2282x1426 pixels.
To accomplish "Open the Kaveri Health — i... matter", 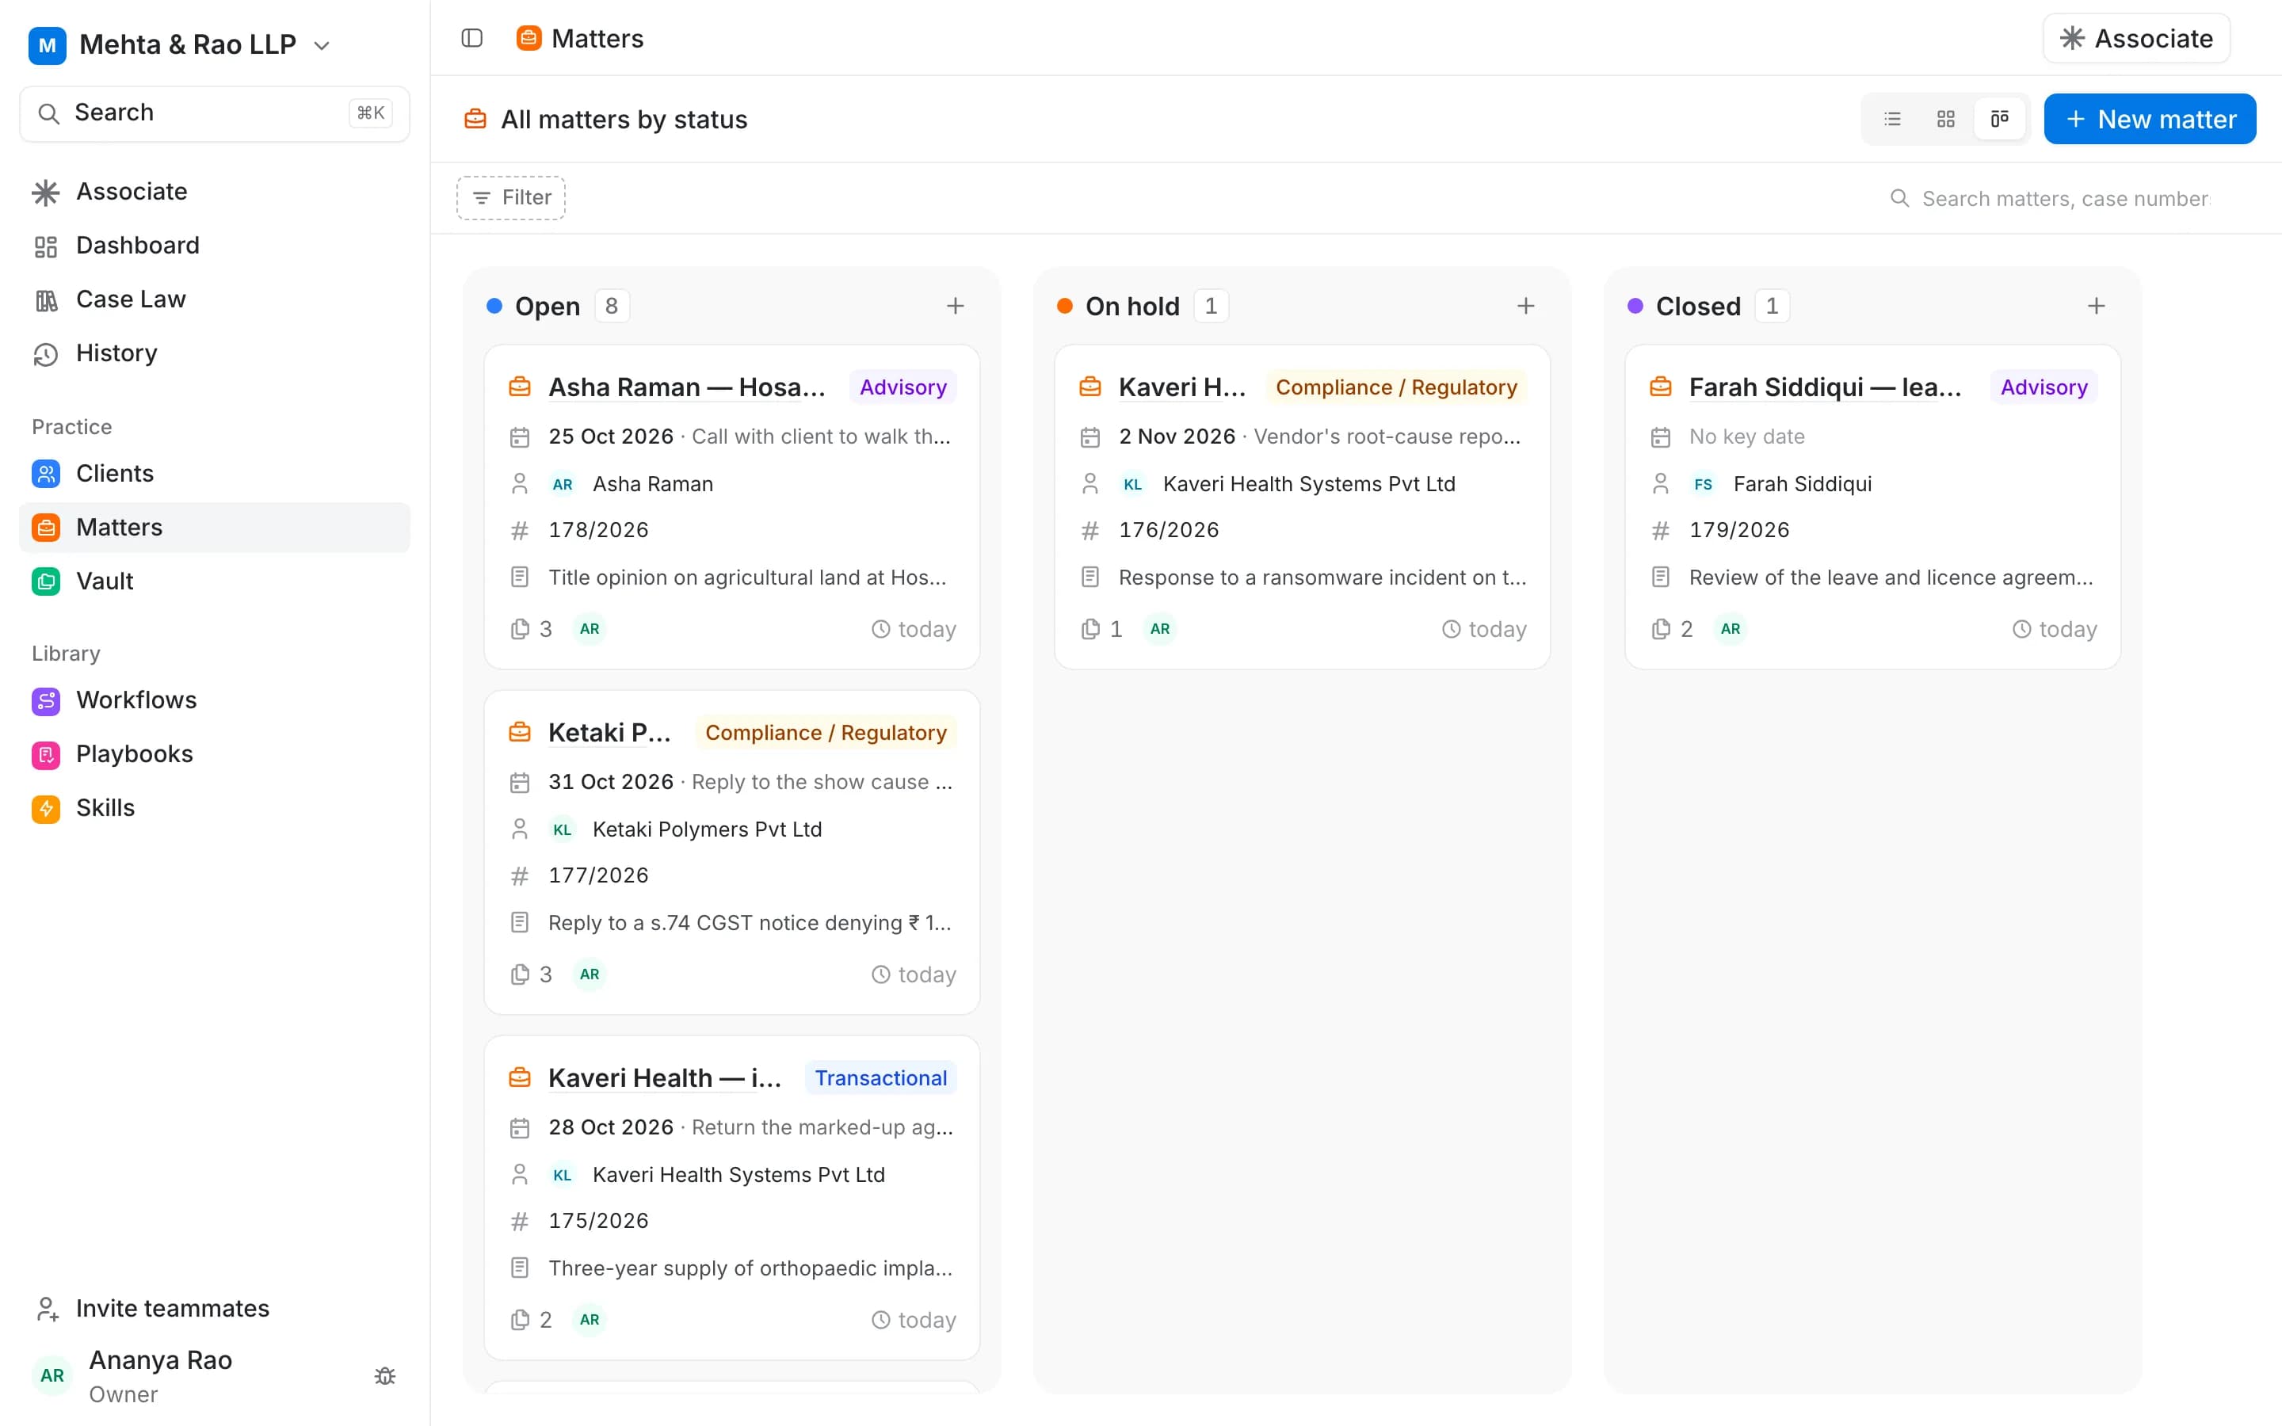I will coord(665,1077).
